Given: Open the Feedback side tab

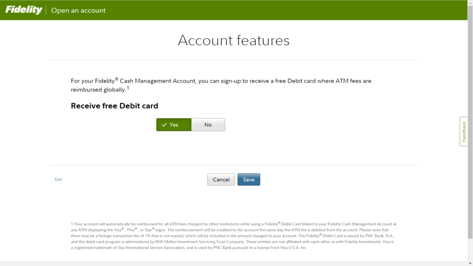Looking at the screenshot, I should pos(464,131).
